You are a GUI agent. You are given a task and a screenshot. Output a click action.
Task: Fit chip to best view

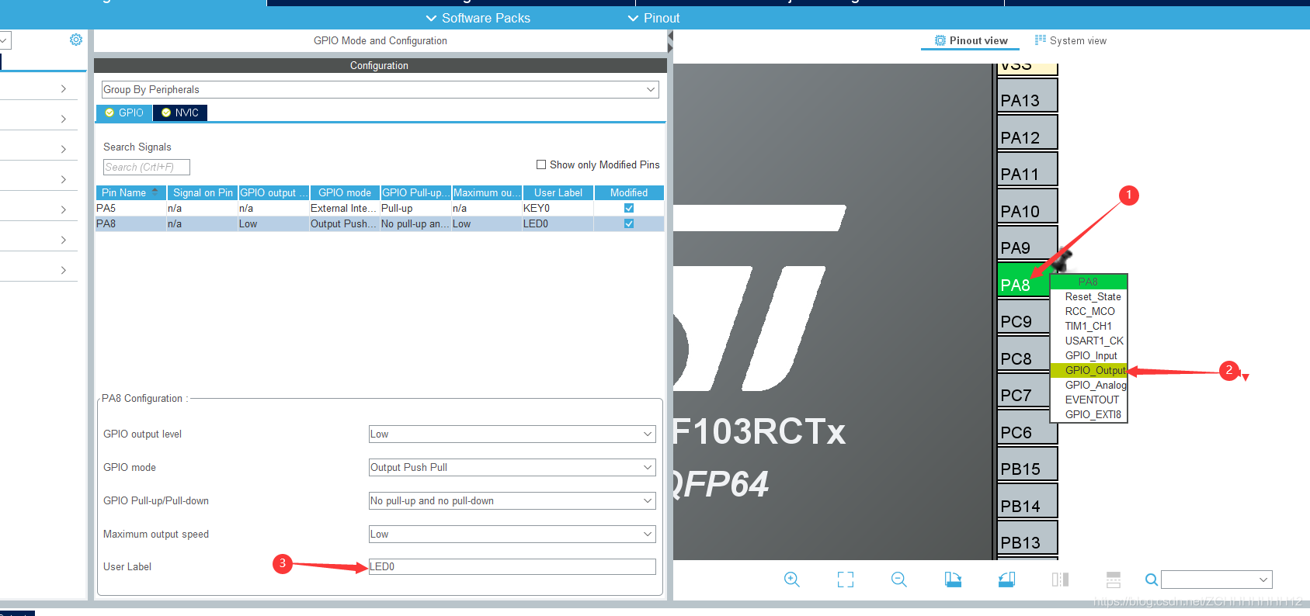click(x=846, y=580)
